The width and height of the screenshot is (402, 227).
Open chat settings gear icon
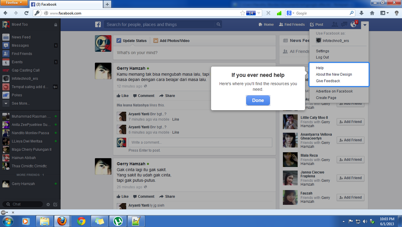[48, 204]
